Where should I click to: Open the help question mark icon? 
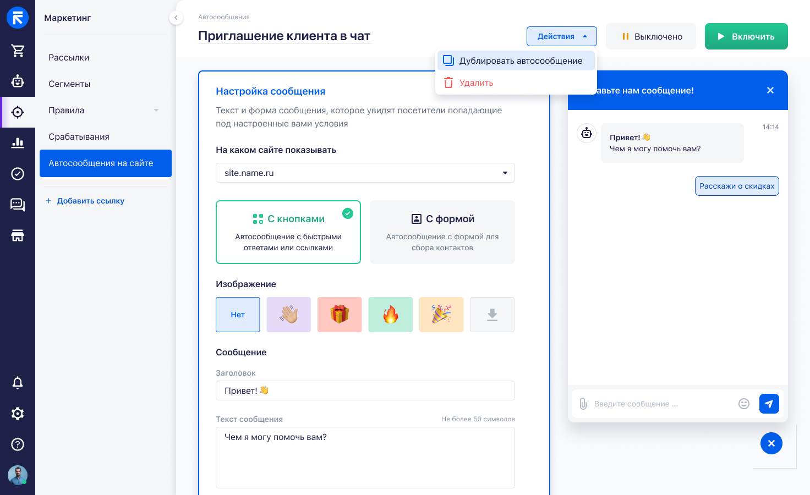pos(18,444)
